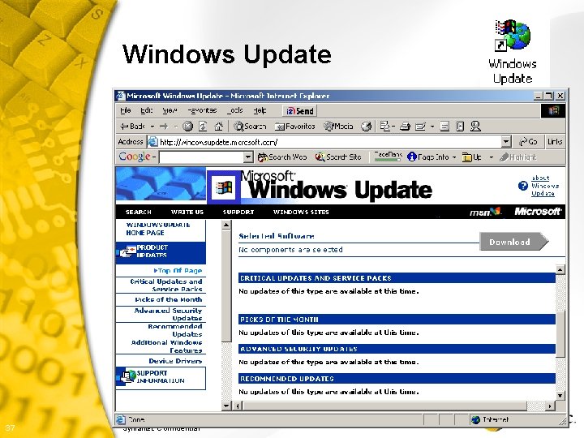
Task: Click WINDOWS SITES in the navigation bar
Action: coord(301,212)
